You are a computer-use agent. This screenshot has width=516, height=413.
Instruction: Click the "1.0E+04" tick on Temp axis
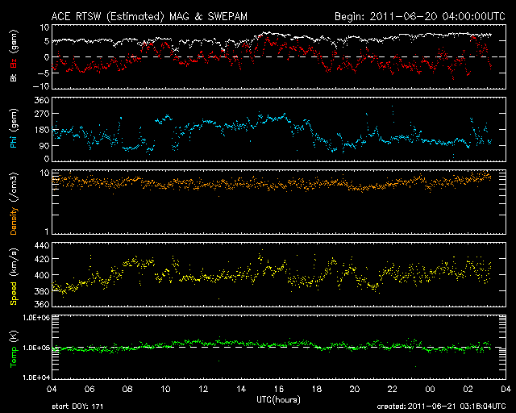(36, 378)
